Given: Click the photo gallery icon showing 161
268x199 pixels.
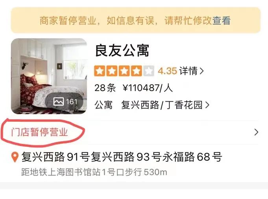Looking at the screenshot, I should click(65, 102).
